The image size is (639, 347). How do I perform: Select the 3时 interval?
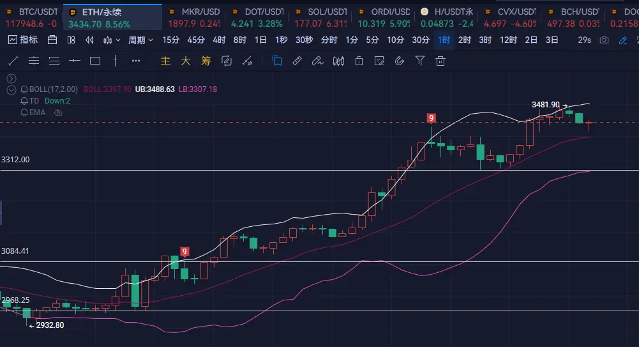(485, 40)
